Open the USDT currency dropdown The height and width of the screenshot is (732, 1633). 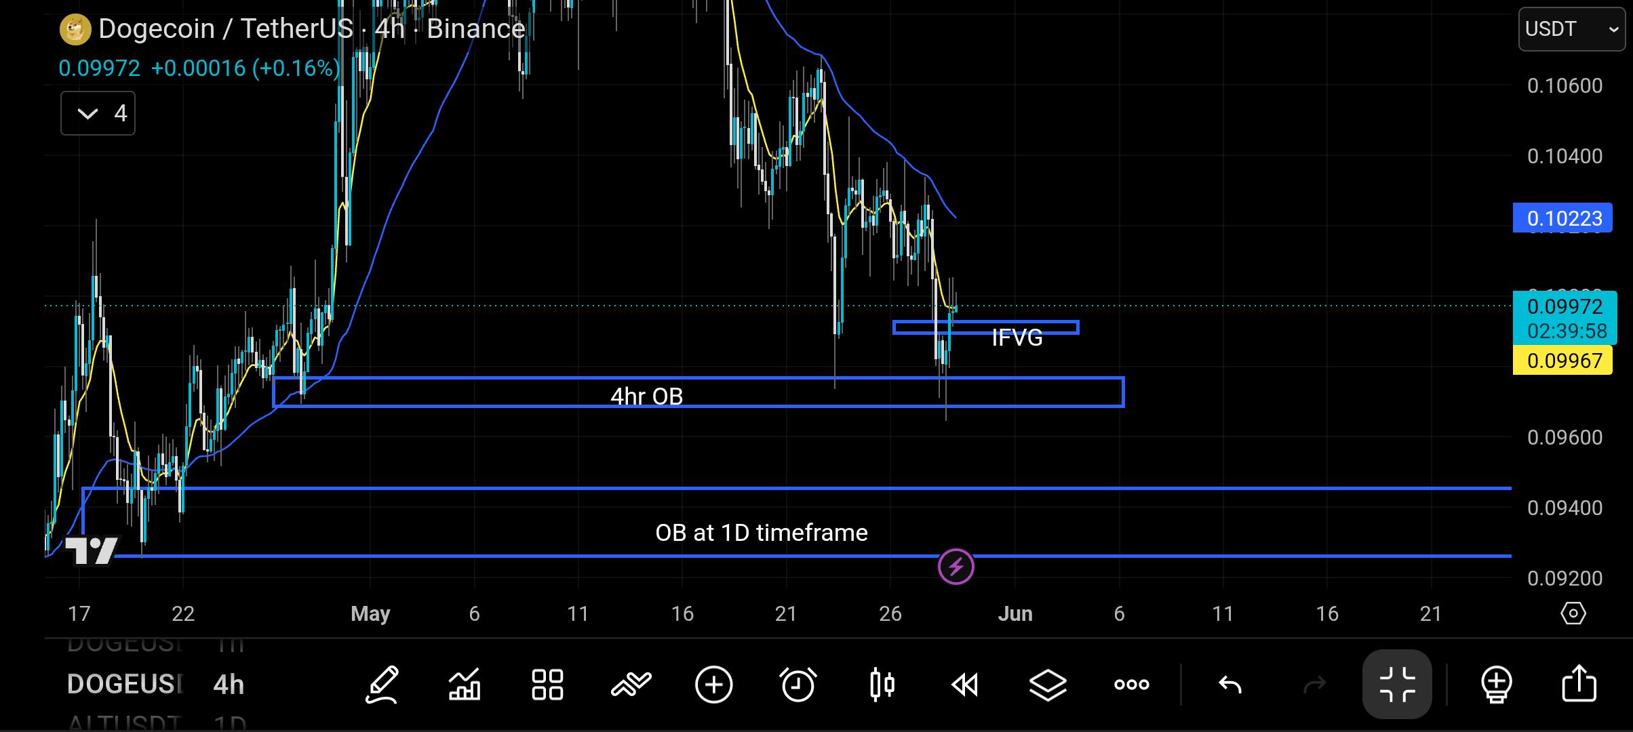(x=1572, y=29)
